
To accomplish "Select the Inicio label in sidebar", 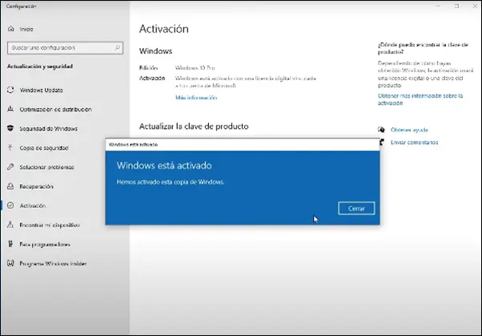I will coord(26,29).
